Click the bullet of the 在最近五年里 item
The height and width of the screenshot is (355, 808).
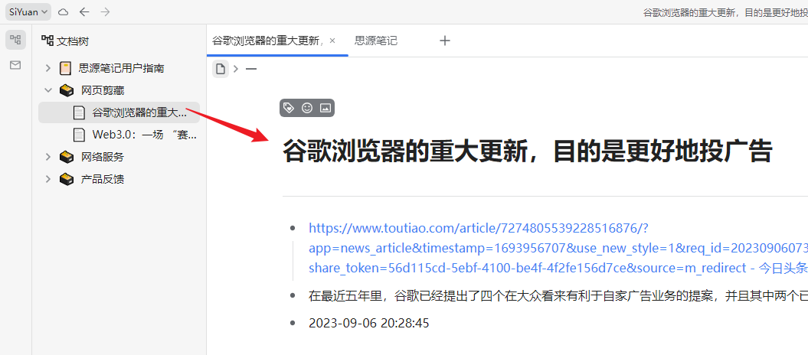293,295
